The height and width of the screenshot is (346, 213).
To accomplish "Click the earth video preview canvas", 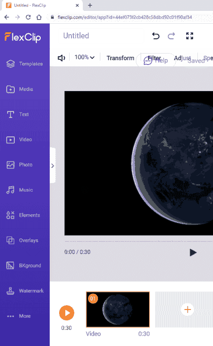I will click(139, 164).
